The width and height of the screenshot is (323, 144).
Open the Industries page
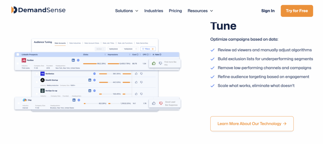coord(154,11)
